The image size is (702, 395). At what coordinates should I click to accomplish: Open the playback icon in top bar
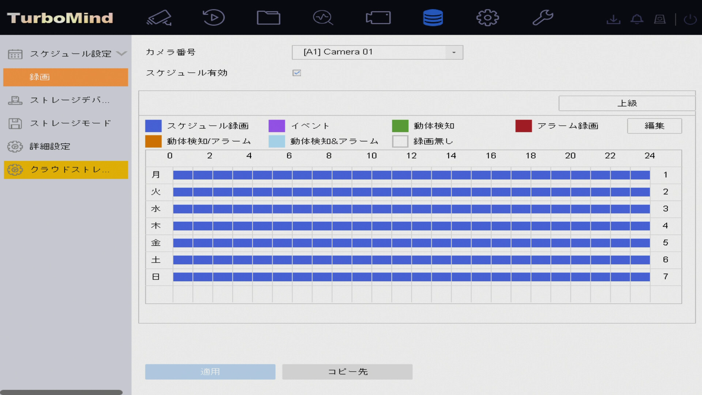[x=214, y=18]
